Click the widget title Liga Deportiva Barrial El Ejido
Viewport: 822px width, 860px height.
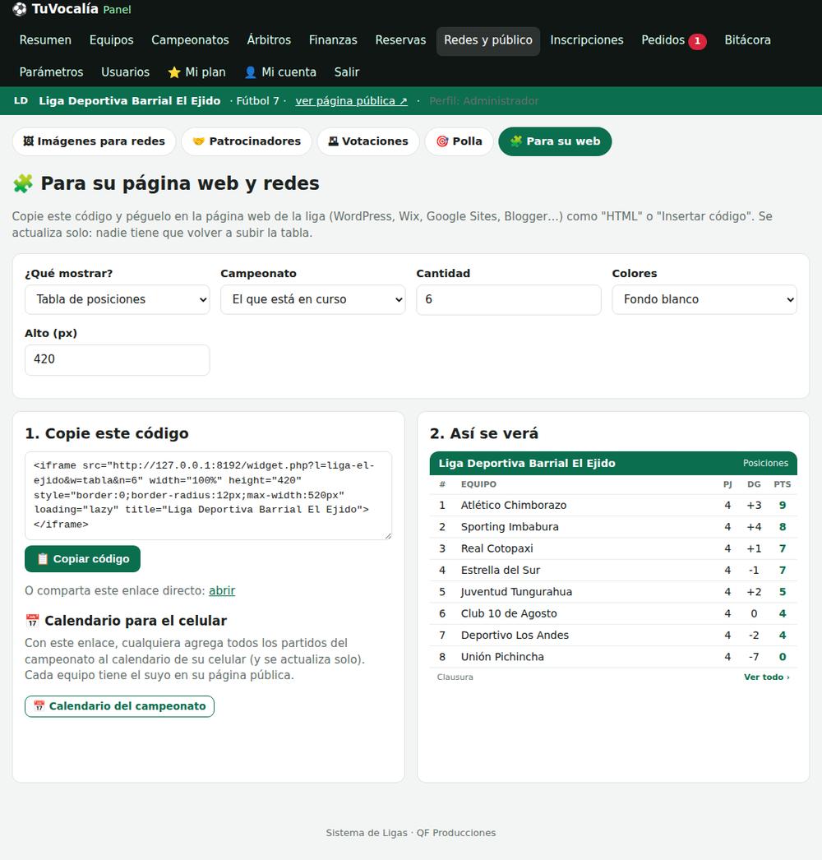(527, 464)
